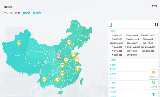Click the 北京 map pin
The height and width of the screenshot is (97, 160).
tap(69, 42)
